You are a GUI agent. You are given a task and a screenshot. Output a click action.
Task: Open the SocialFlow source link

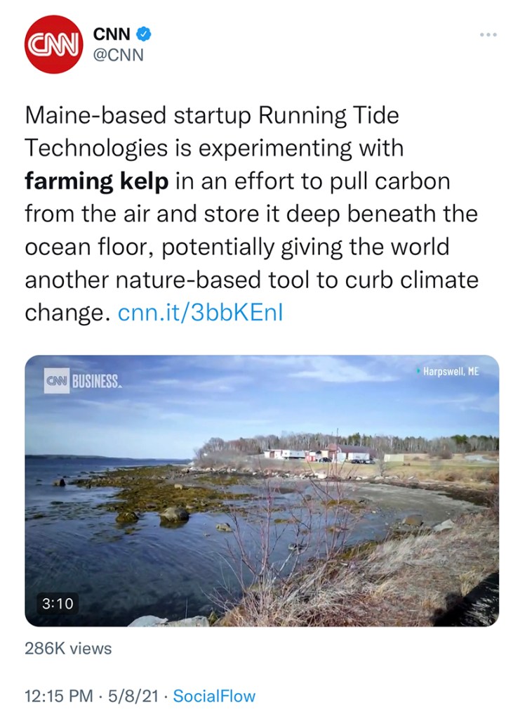214,697
